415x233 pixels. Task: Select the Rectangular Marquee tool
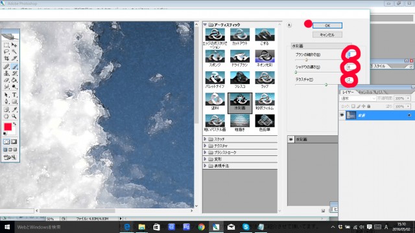6,45
